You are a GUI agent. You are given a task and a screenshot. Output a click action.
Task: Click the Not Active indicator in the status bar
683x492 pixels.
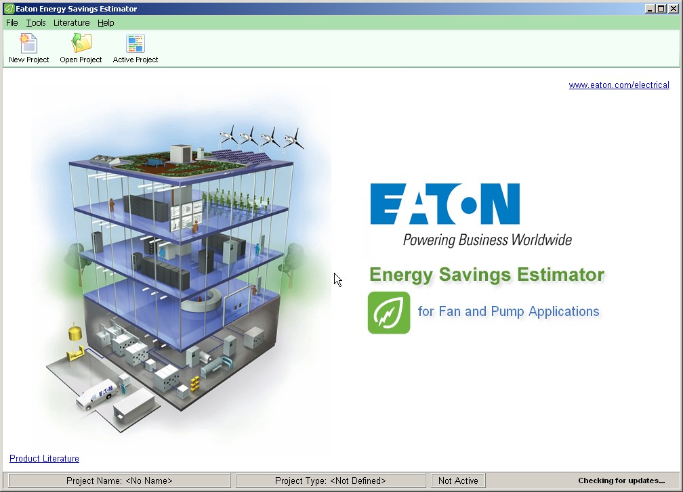[x=457, y=480]
